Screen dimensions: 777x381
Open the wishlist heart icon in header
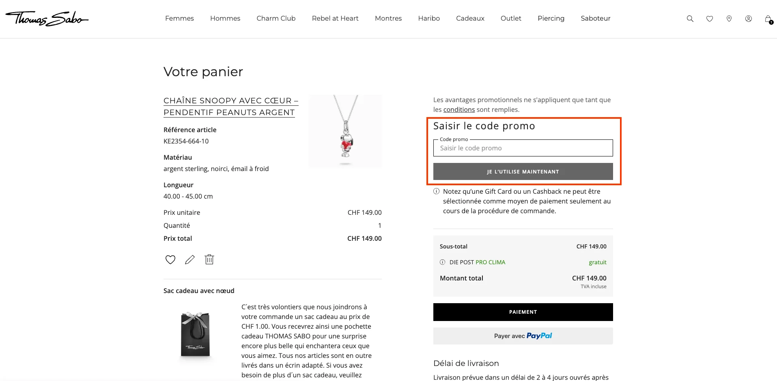point(709,19)
